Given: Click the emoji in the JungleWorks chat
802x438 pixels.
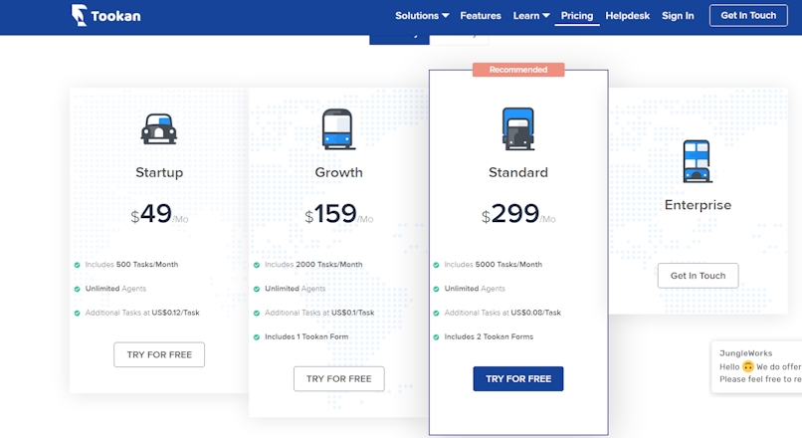Looking at the screenshot, I should (748, 366).
